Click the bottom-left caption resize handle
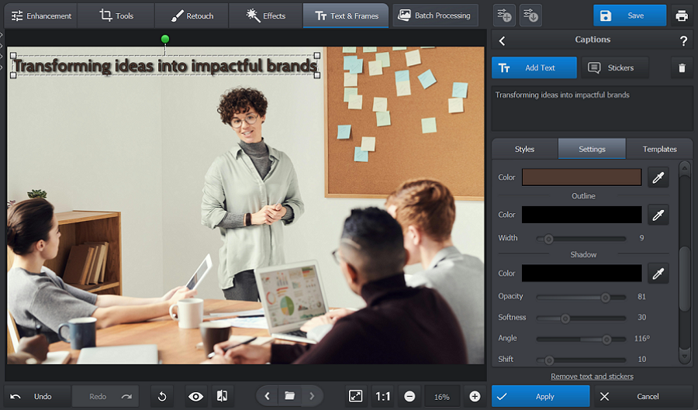This screenshot has height=410, width=698. coord(13,76)
